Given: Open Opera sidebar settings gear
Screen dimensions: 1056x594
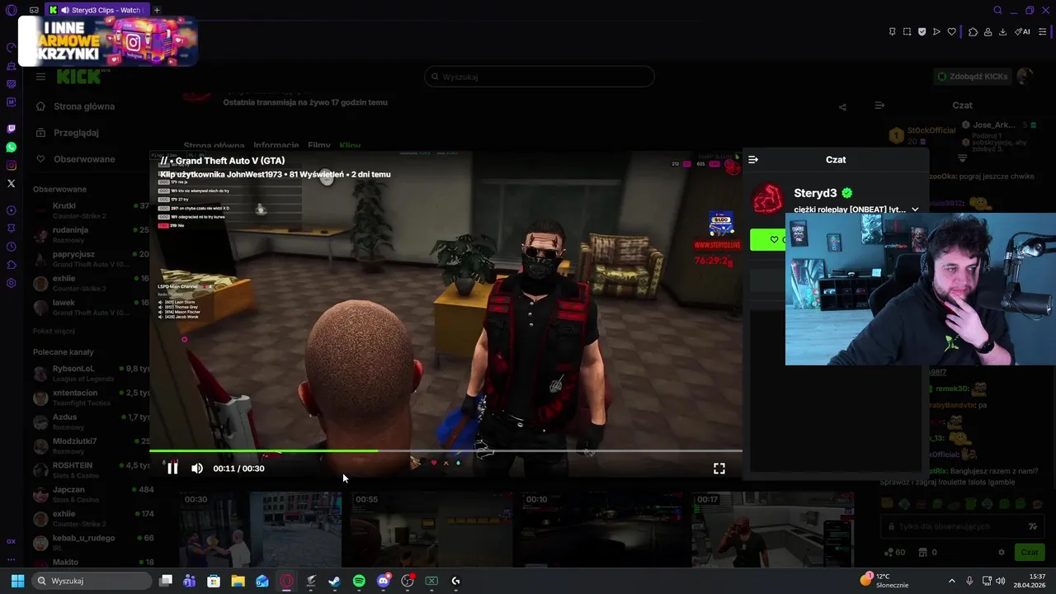Looking at the screenshot, I should click(11, 283).
